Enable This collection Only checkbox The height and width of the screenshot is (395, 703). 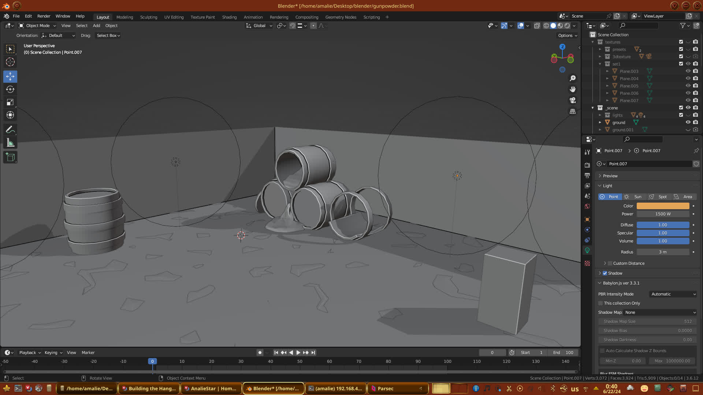600,303
